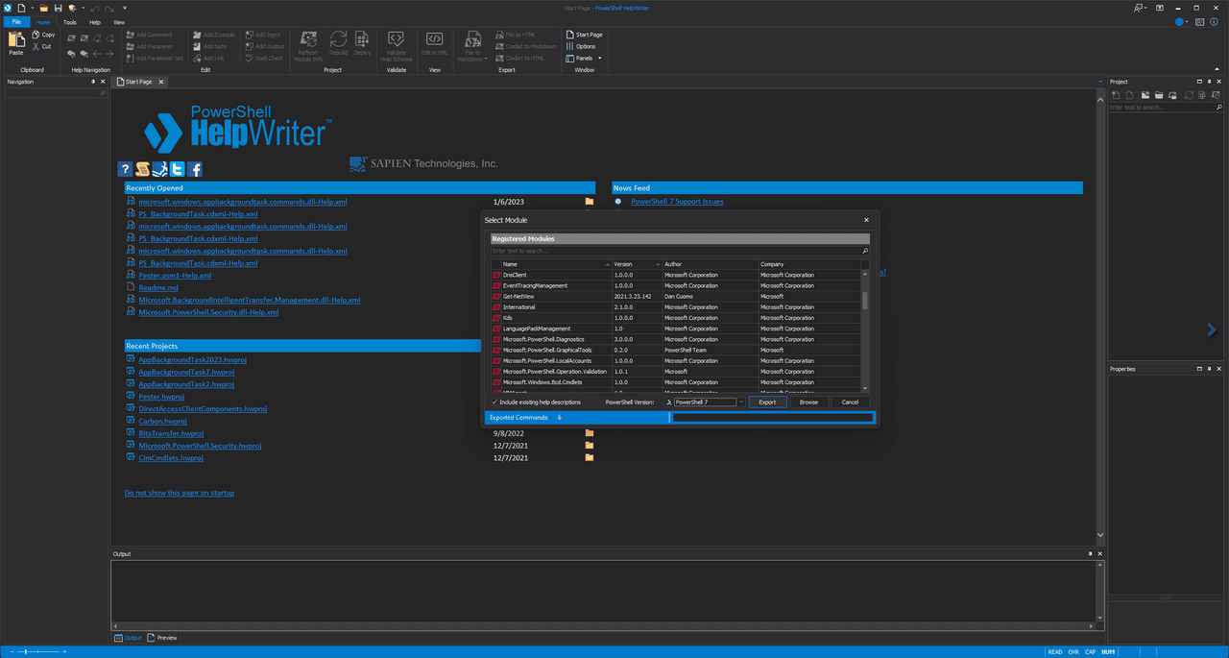The width and height of the screenshot is (1229, 658).
Task: Open Readme.md in Recently Opened list
Action: coord(157,287)
